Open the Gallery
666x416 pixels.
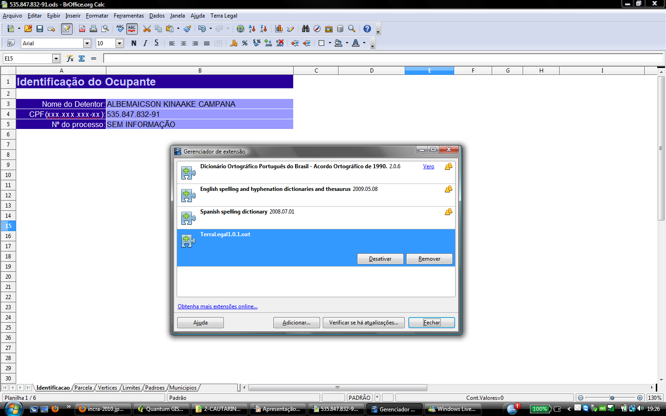(329, 29)
